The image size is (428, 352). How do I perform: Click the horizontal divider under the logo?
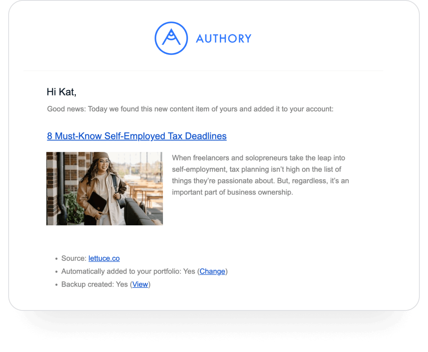tap(203, 71)
